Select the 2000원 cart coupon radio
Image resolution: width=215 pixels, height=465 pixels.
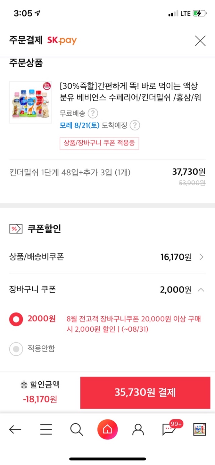pos(16,319)
